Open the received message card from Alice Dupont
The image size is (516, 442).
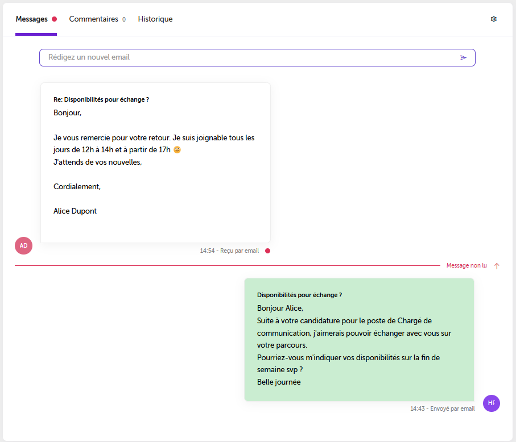coord(155,162)
